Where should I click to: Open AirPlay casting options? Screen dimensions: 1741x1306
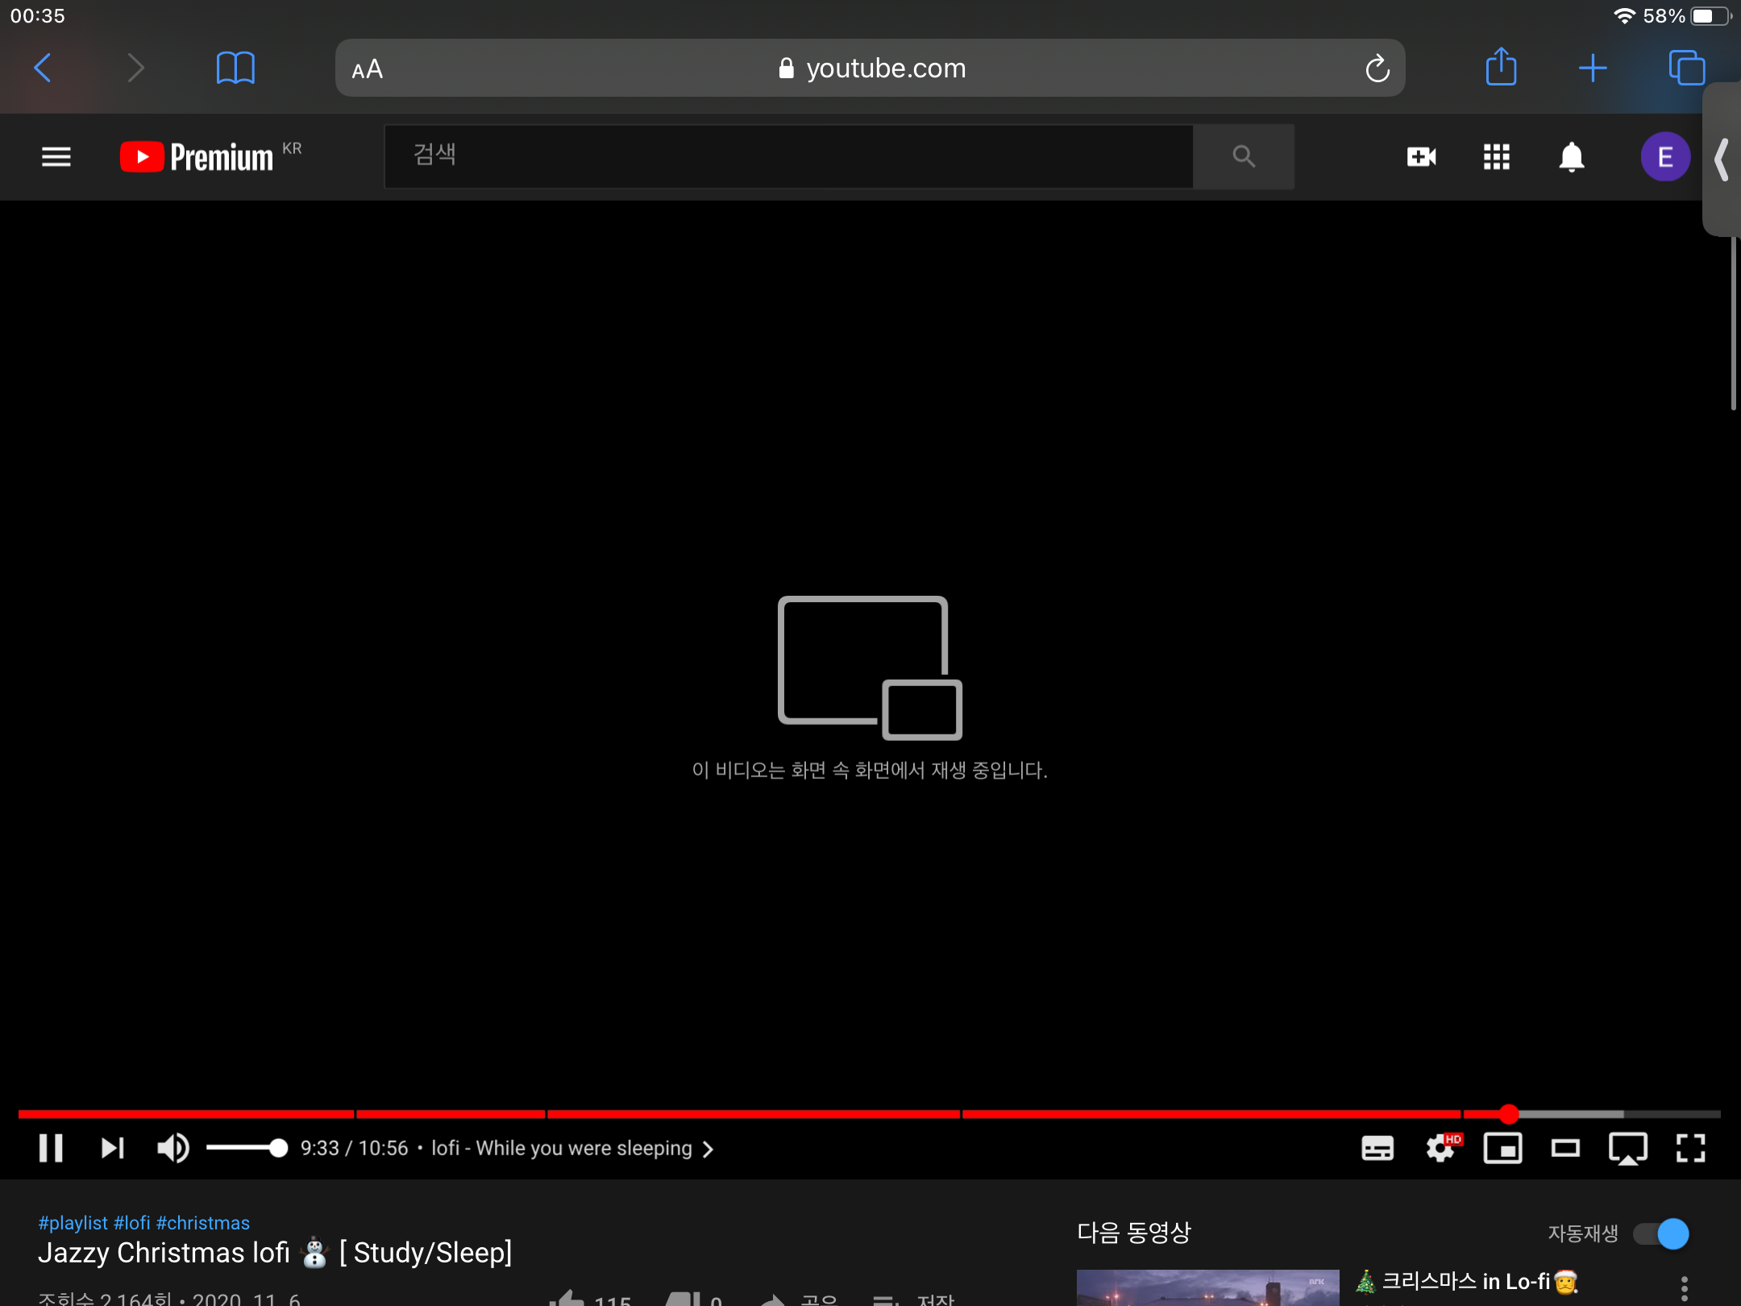coord(1627,1148)
